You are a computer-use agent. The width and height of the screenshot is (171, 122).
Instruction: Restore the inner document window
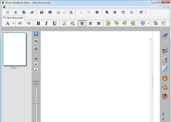coord(164,7)
